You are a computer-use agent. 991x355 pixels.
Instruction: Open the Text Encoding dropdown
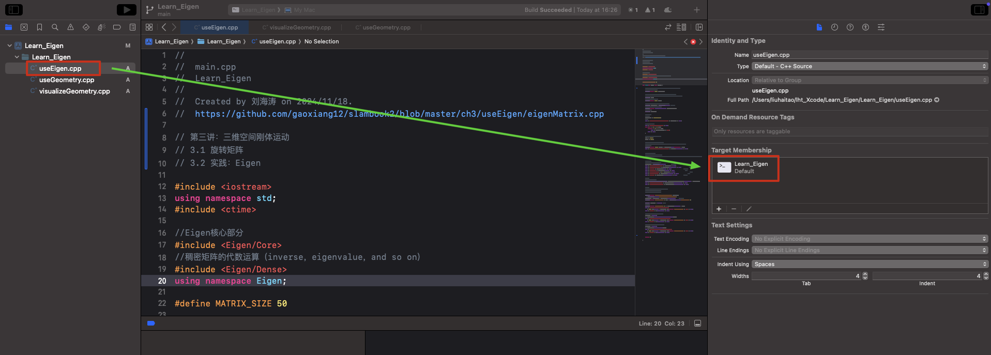[870, 239]
